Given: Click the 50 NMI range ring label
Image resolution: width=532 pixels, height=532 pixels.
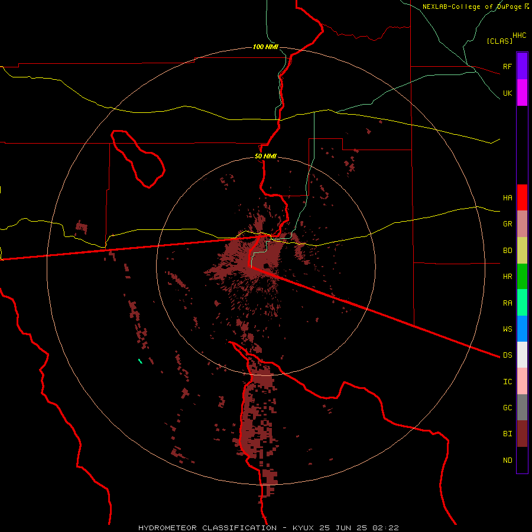Looking at the screenshot, I should [x=265, y=157].
